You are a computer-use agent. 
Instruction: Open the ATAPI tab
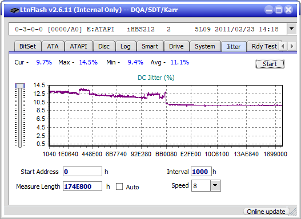click(x=78, y=46)
